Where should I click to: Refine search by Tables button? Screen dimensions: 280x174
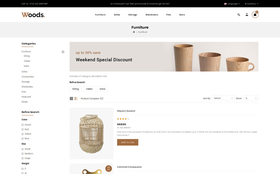click(89, 89)
